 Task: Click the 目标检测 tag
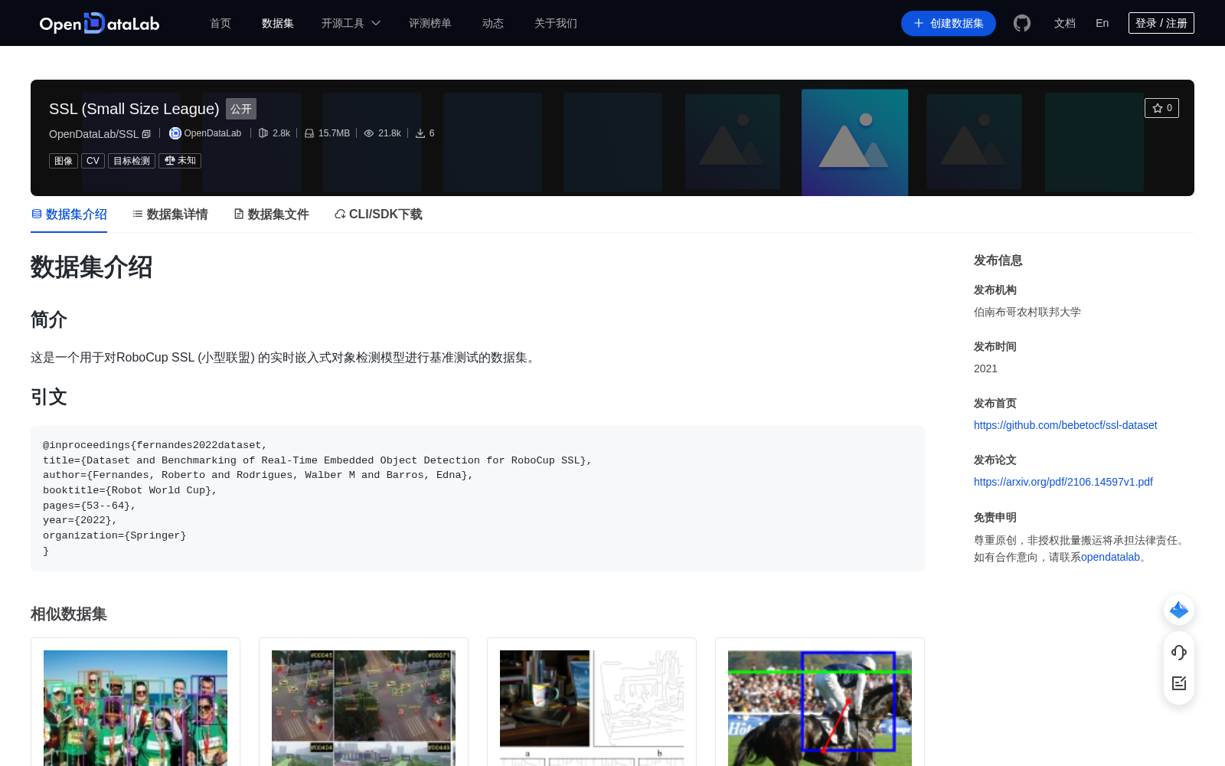point(132,161)
